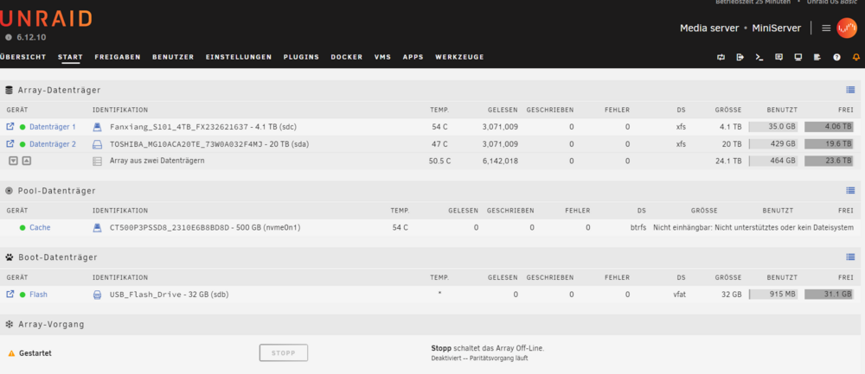The width and height of the screenshot is (865, 374).
Task: Click drive icon next to Fanxiang_S101_4TB
Action: point(97,127)
